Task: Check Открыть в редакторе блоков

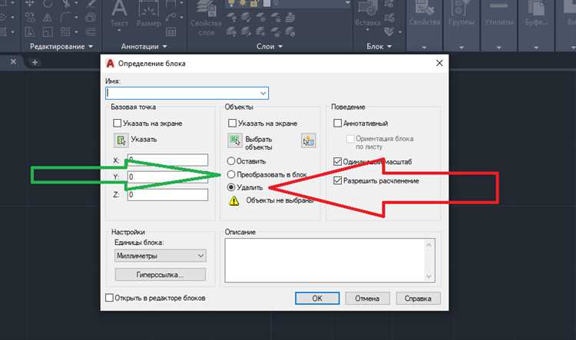Action: click(x=109, y=298)
